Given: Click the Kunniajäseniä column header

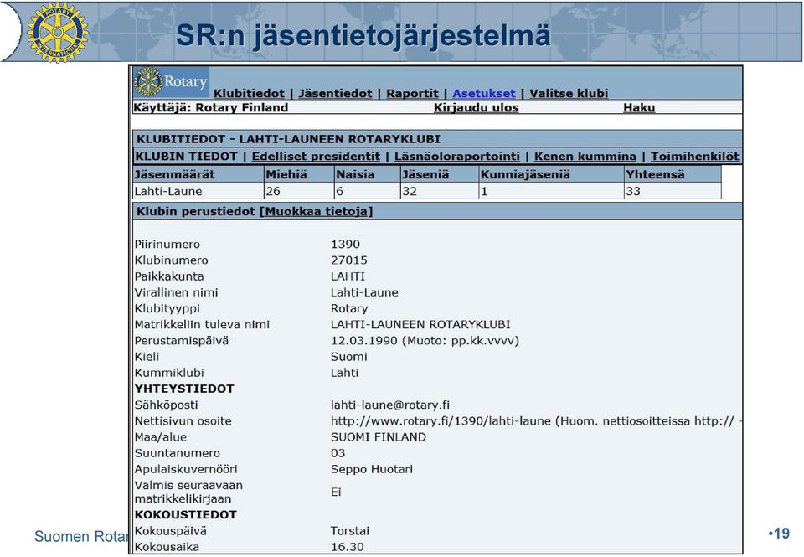Looking at the screenshot, I should pyautogui.click(x=551, y=174).
